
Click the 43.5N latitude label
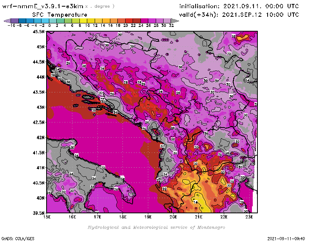tap(38, 92)
